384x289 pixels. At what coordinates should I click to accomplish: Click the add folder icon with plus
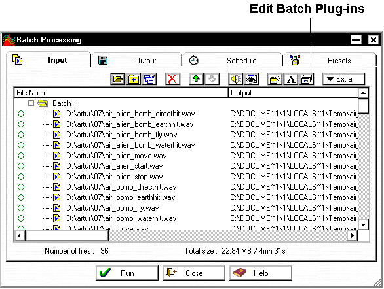(x=134, y=79)
